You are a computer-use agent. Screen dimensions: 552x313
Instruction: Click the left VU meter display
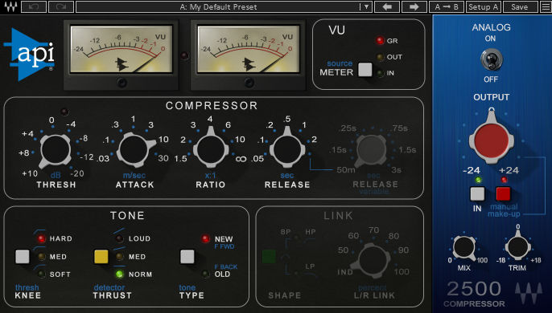click(122, 49)
